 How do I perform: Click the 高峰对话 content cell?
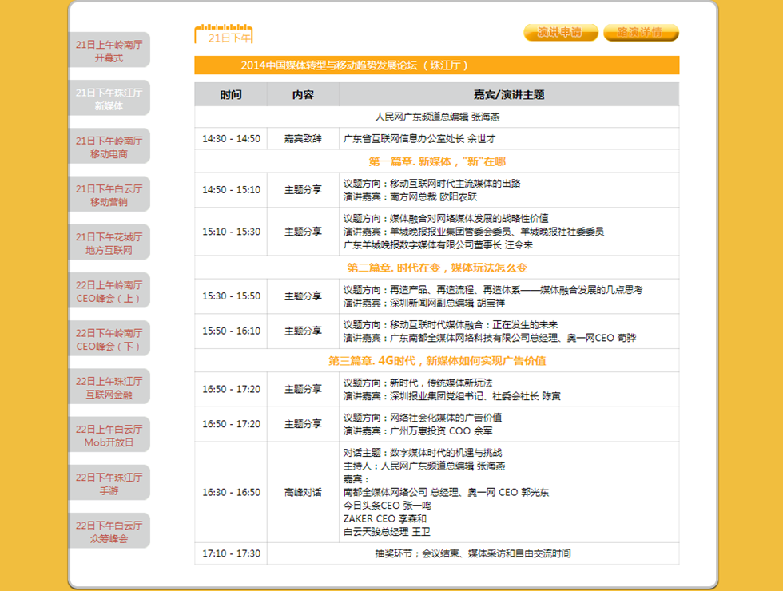(303, 492)
